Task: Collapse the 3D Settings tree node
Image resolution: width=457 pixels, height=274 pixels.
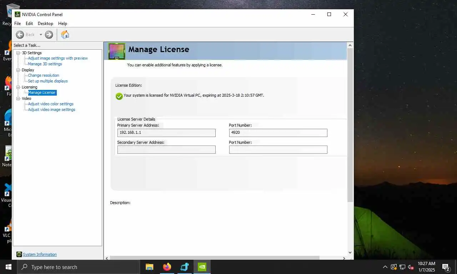Action: coord(18,53)
